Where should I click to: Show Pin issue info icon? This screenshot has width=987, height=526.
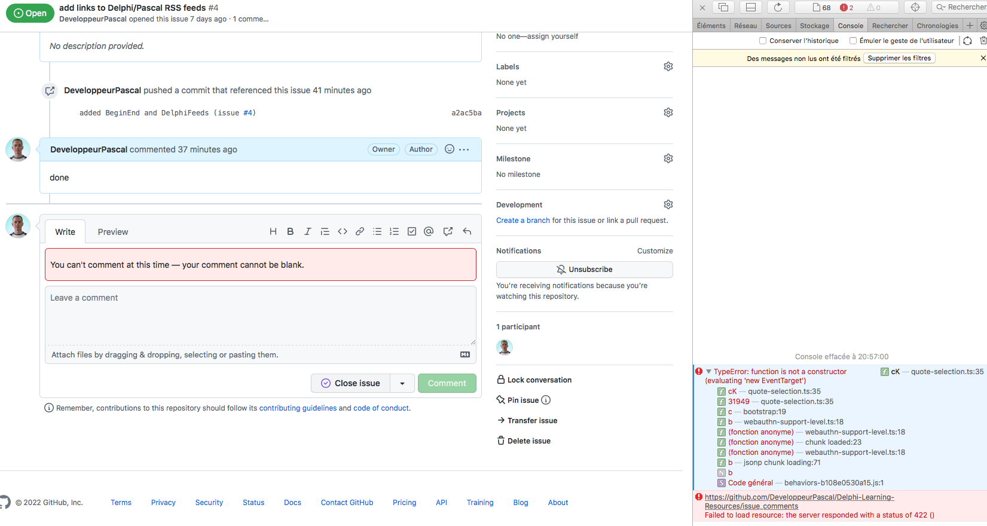click(x=546, y=400)
